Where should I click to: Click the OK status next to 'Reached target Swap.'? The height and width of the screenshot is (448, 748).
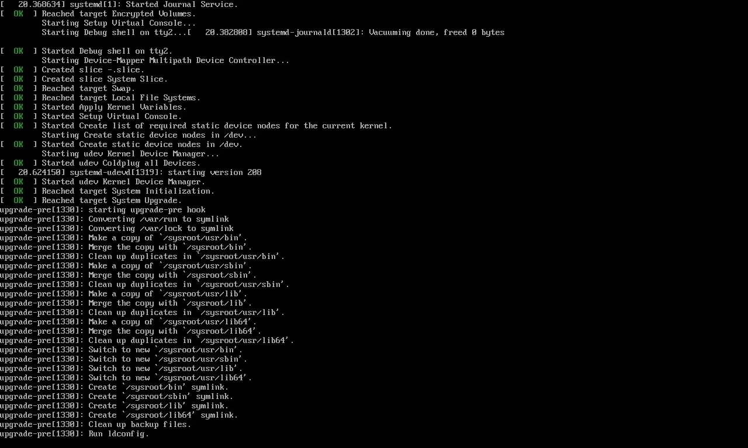(19, 88)
